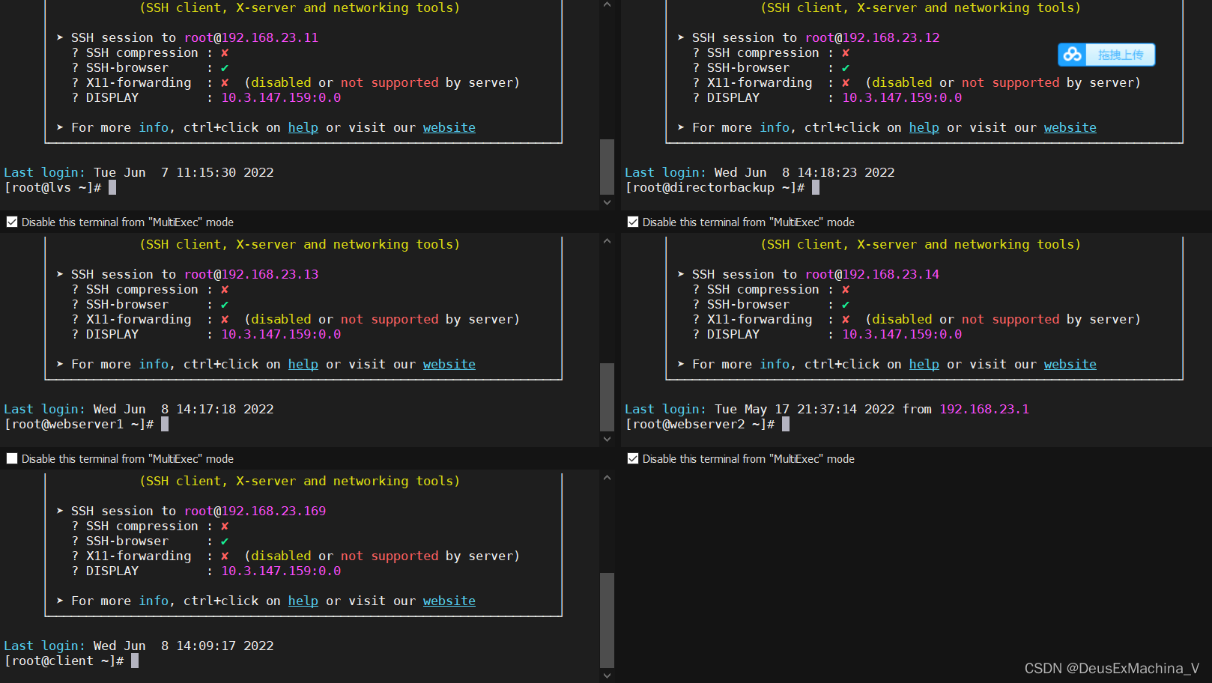
Task: Click the [root@client ~]# prompt
Action: [64, 661]
